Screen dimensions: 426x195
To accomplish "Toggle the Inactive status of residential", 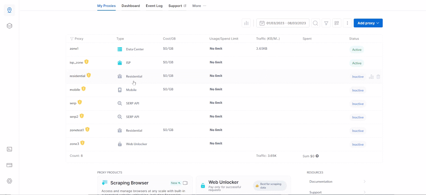I will (358, 77).
